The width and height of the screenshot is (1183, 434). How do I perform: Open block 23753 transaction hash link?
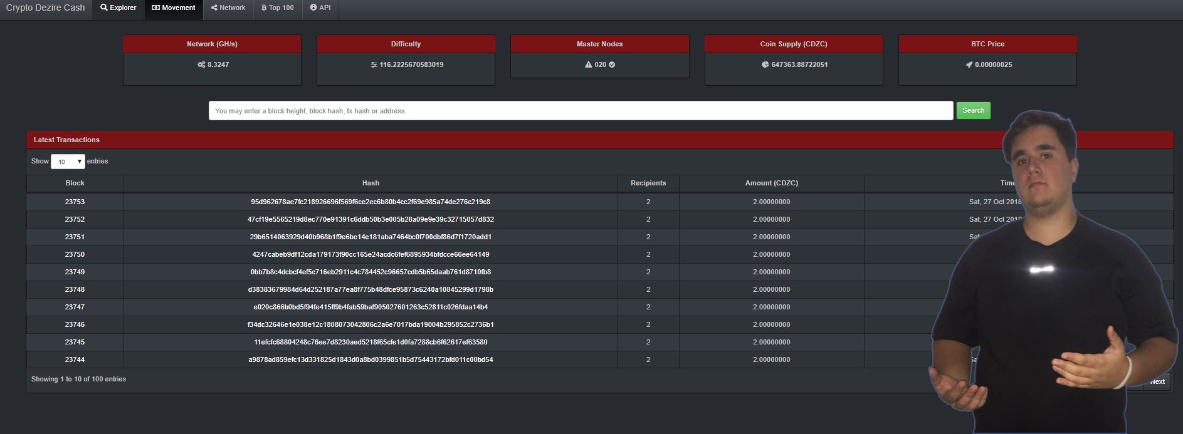(x=371, y=202)
